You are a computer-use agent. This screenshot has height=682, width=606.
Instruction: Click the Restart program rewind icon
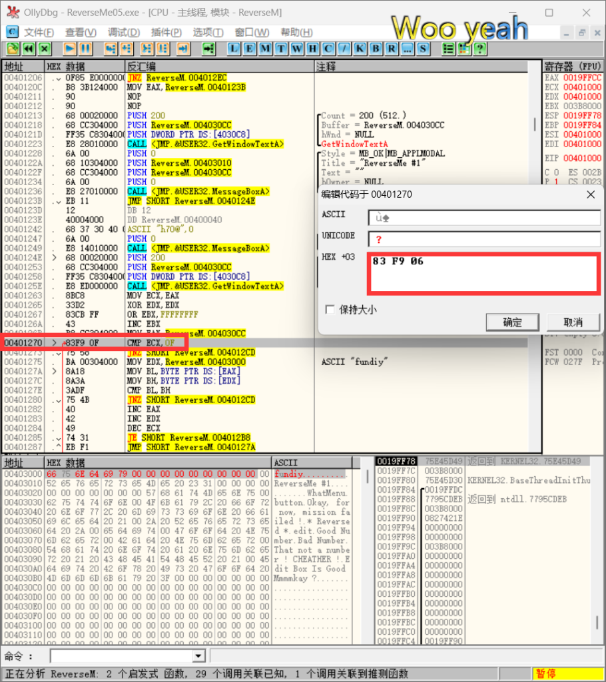coord(29,49)
